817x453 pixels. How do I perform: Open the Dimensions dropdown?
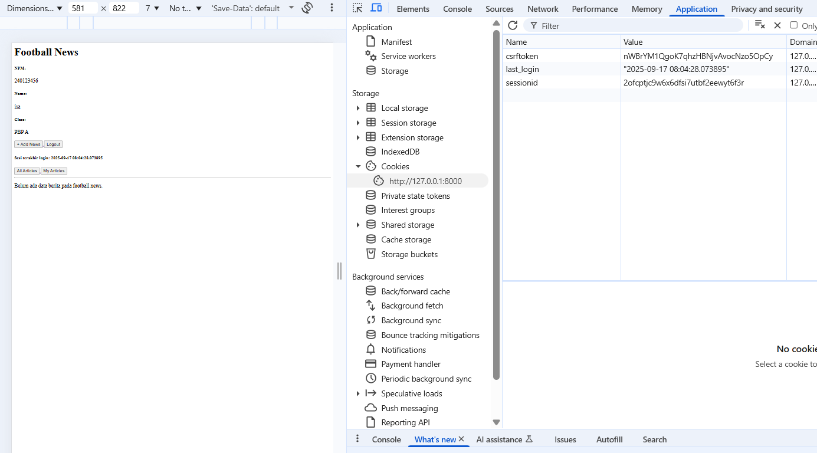click(x=34, y=8)
